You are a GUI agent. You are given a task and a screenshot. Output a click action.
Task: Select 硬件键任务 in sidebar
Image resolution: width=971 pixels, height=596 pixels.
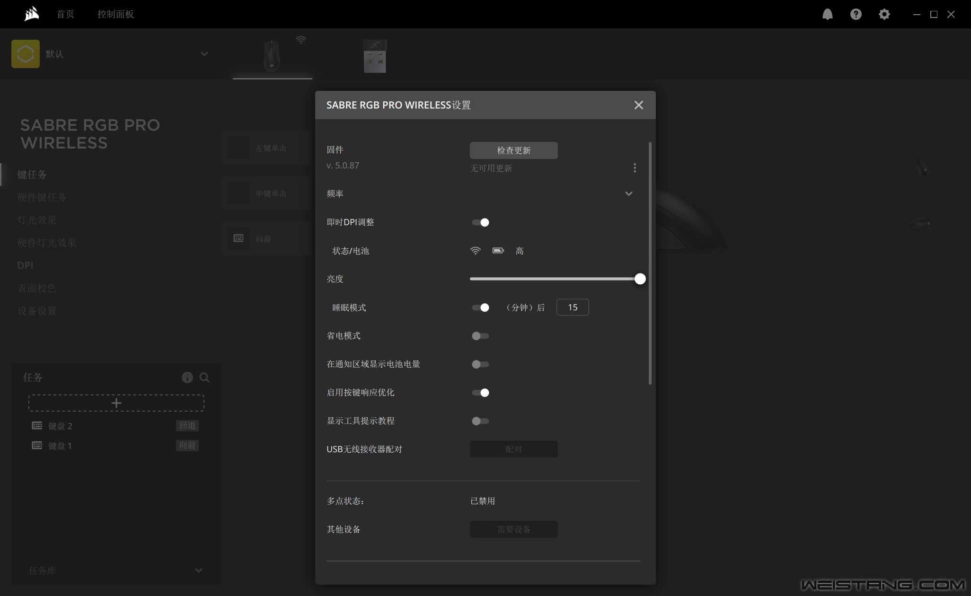(42, 197)
